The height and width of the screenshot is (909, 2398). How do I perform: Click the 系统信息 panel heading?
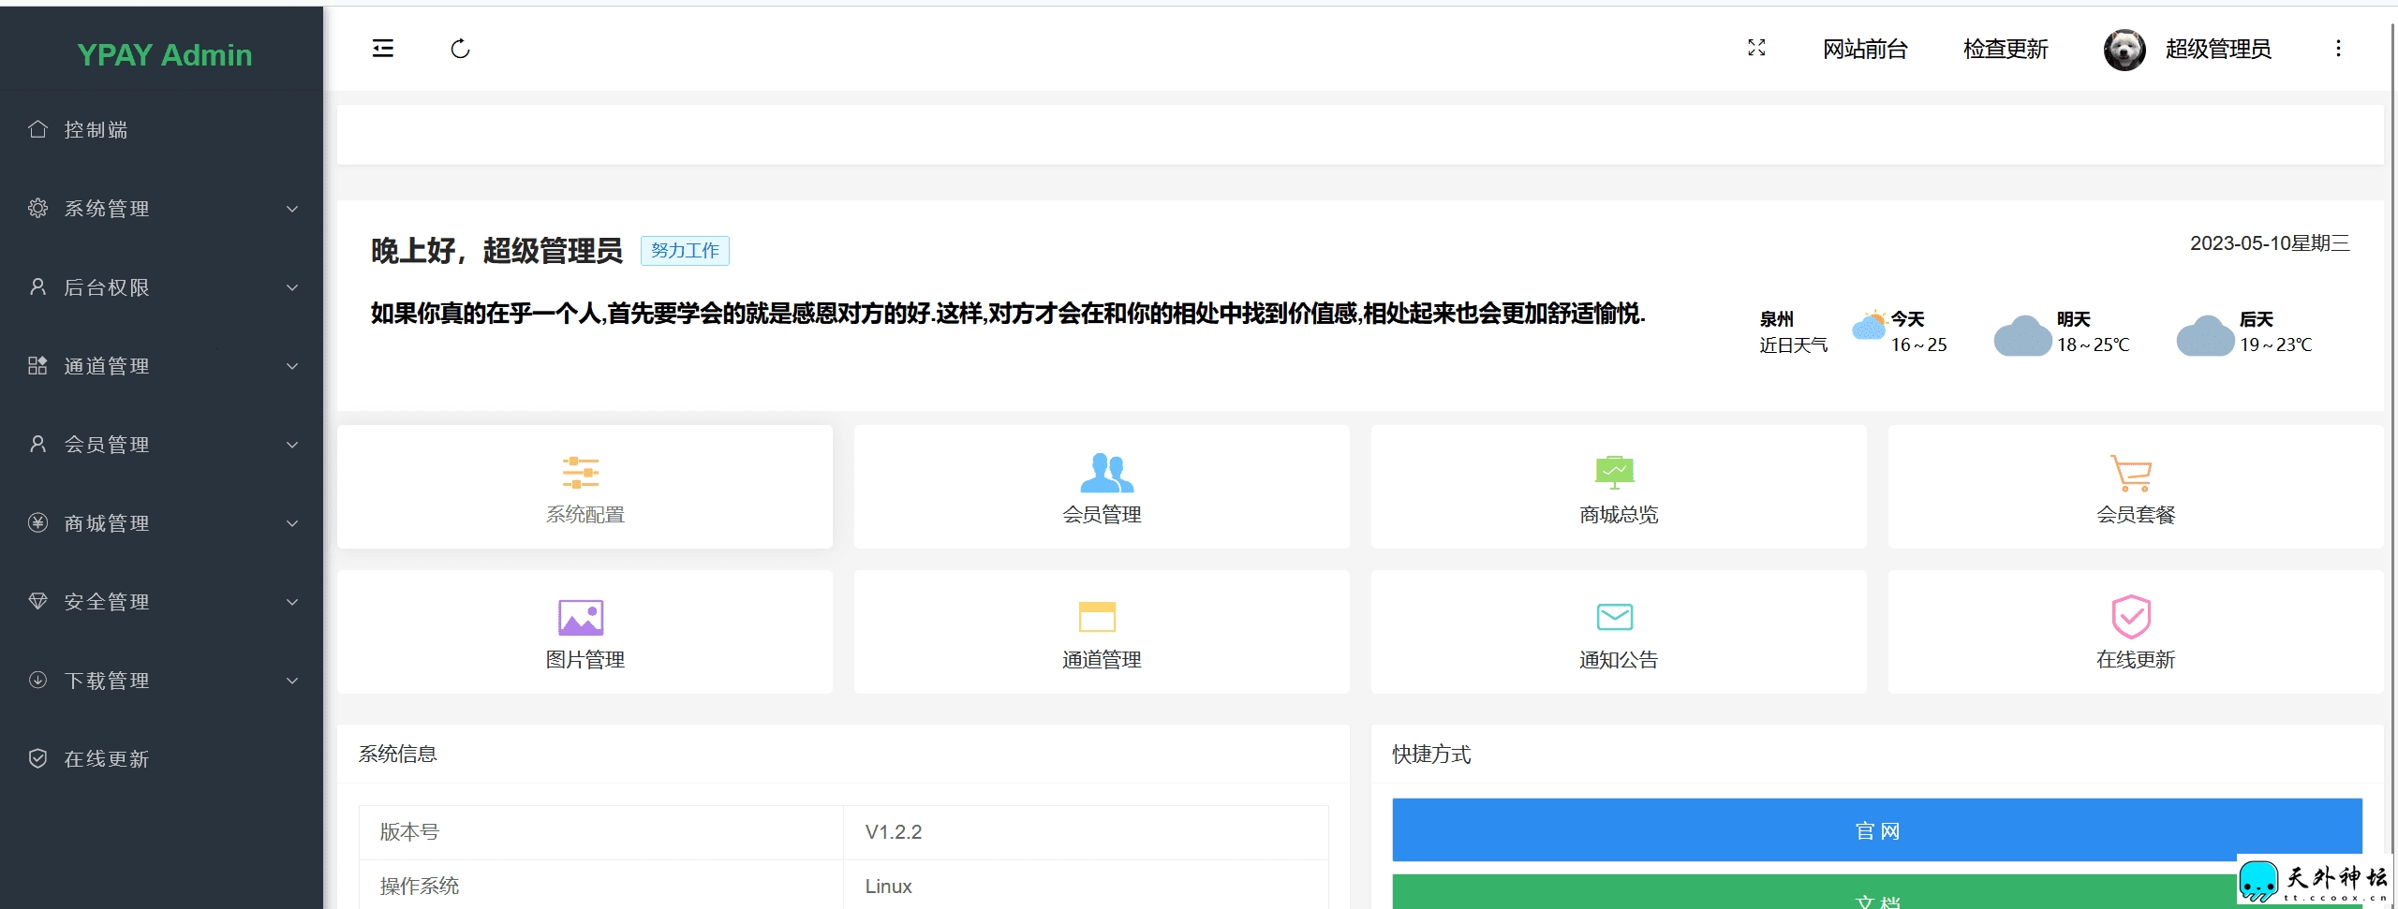click(397, 754)
